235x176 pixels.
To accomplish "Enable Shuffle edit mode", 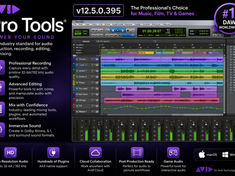I will click(78, 31).
